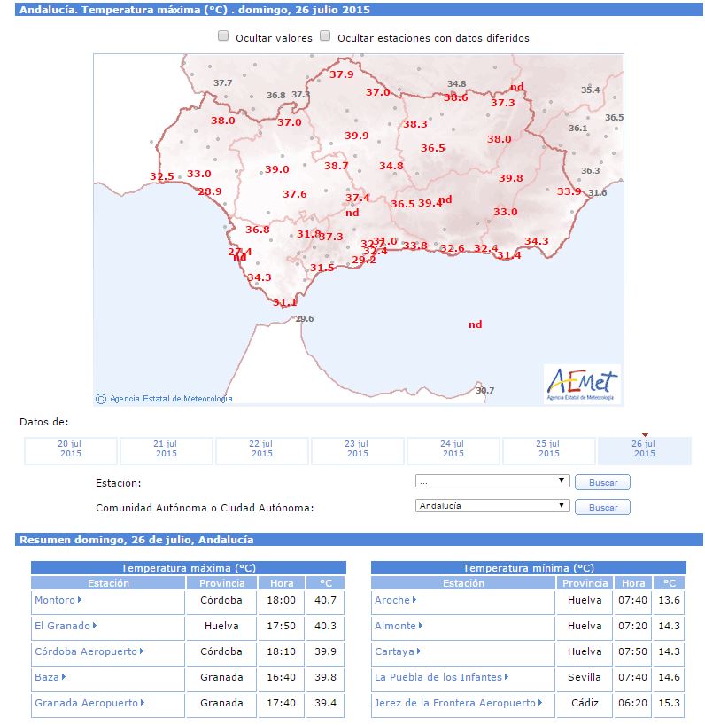Image resolution: width=705 pixels, height=725 pixels.
Task: Click the arrow icon next to El Granado
Action: [x=95, y=626]
